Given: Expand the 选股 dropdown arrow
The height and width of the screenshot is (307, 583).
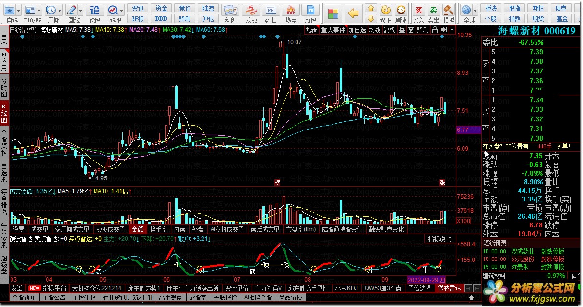Looking at the screenshot, I should pos(122,10).
